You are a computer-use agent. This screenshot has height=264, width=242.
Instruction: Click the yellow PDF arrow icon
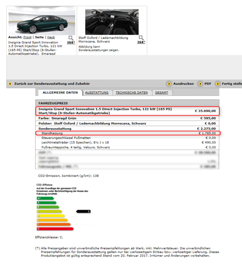point(200,84)
